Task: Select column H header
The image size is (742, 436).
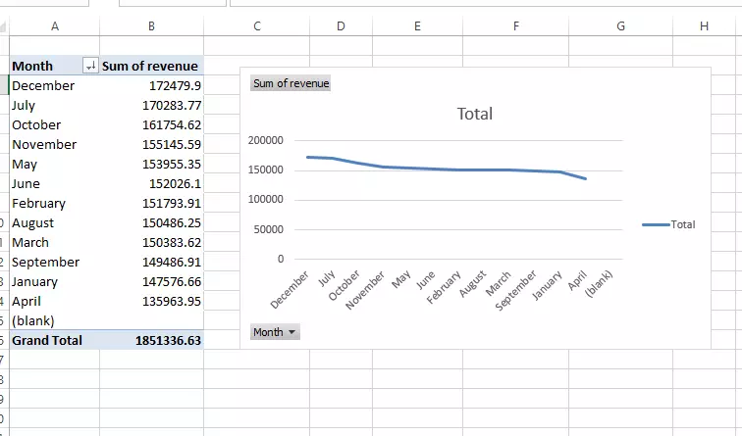Action: pyautogui.click(x=704, y=26)
